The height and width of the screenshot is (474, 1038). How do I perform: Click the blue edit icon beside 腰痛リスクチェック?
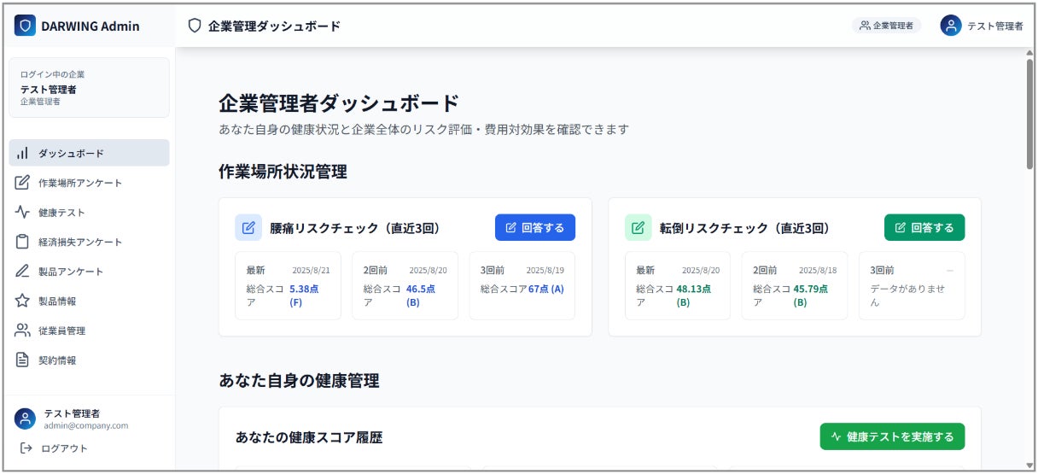(248, 228)
